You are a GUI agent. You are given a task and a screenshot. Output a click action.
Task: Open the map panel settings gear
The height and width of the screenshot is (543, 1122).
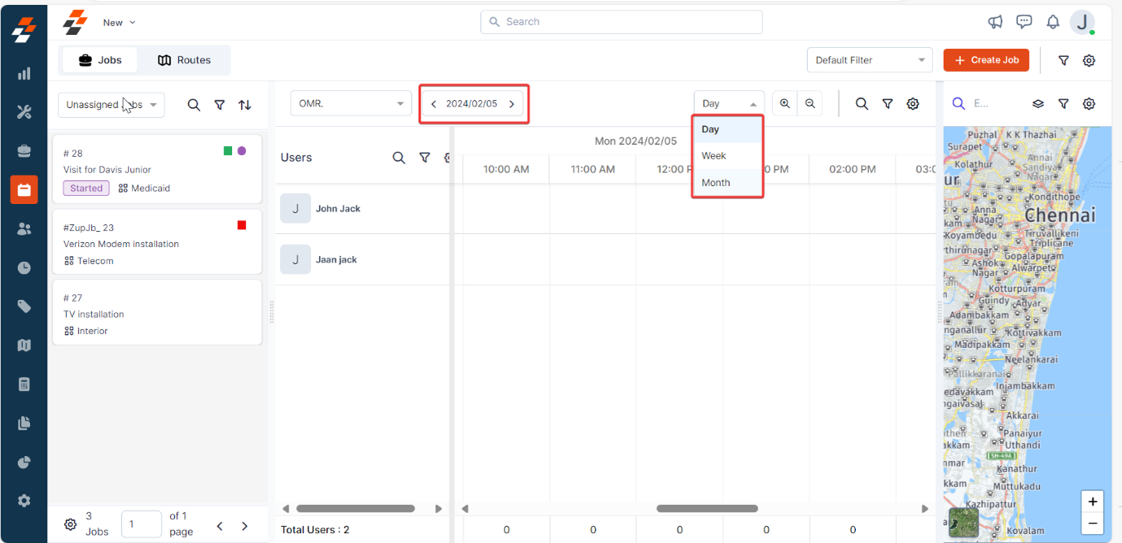1089,103
